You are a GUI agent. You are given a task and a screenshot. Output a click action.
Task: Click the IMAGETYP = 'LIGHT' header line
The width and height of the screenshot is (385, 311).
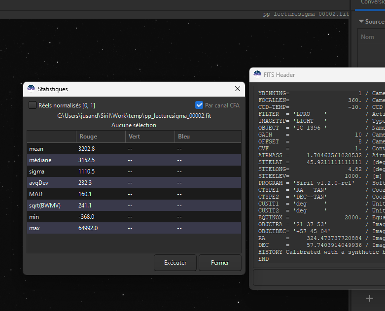pyautogui.click(x=321, y=121)
